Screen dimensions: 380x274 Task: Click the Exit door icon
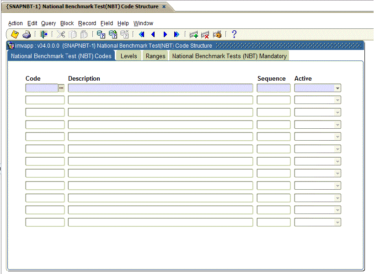click(x=44, y=34)
